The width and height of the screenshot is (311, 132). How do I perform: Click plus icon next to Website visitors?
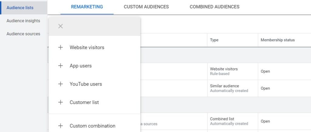(x=60, y=47)
